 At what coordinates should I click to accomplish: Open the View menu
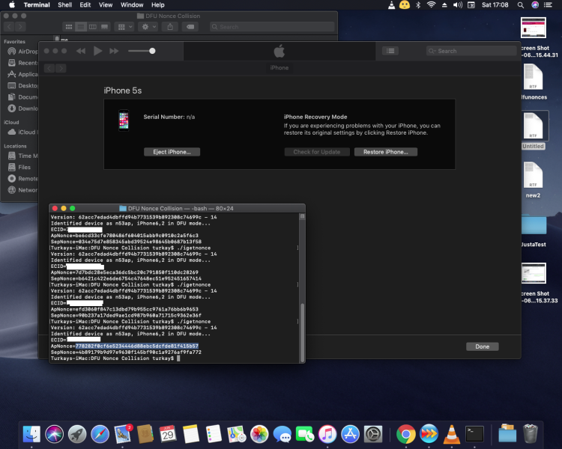[106, 4]
